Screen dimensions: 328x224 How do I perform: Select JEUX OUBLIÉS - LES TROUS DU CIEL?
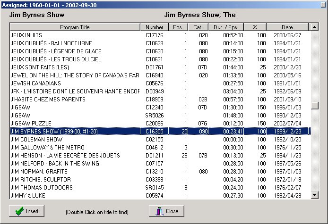(160, 59)
